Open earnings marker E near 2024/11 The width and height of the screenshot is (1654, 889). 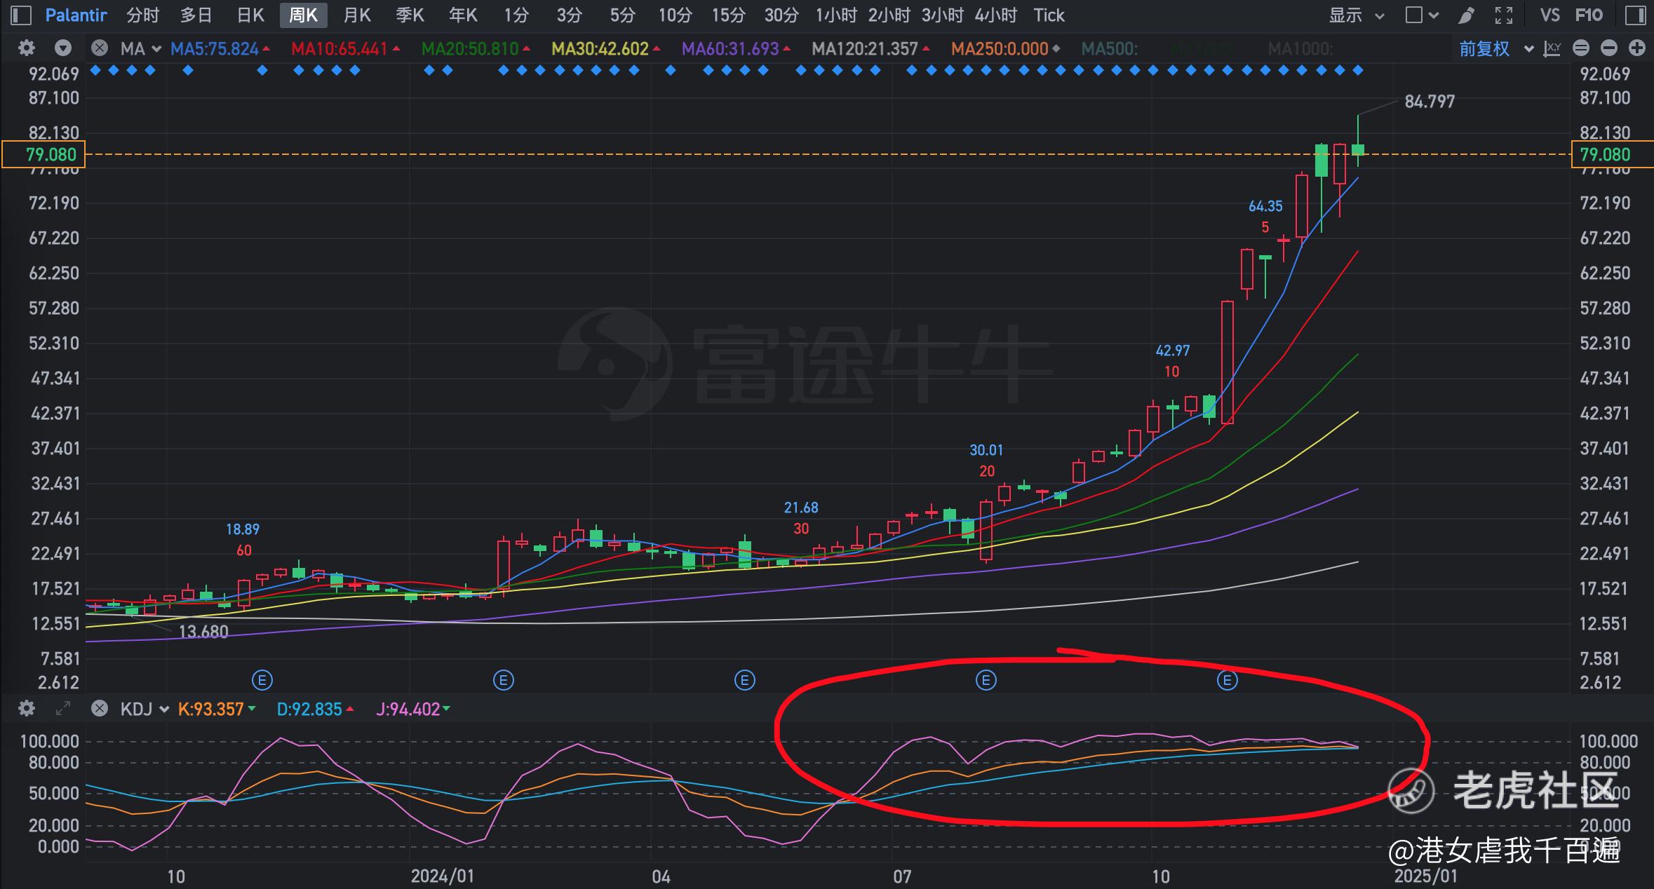click(1227, 680)
